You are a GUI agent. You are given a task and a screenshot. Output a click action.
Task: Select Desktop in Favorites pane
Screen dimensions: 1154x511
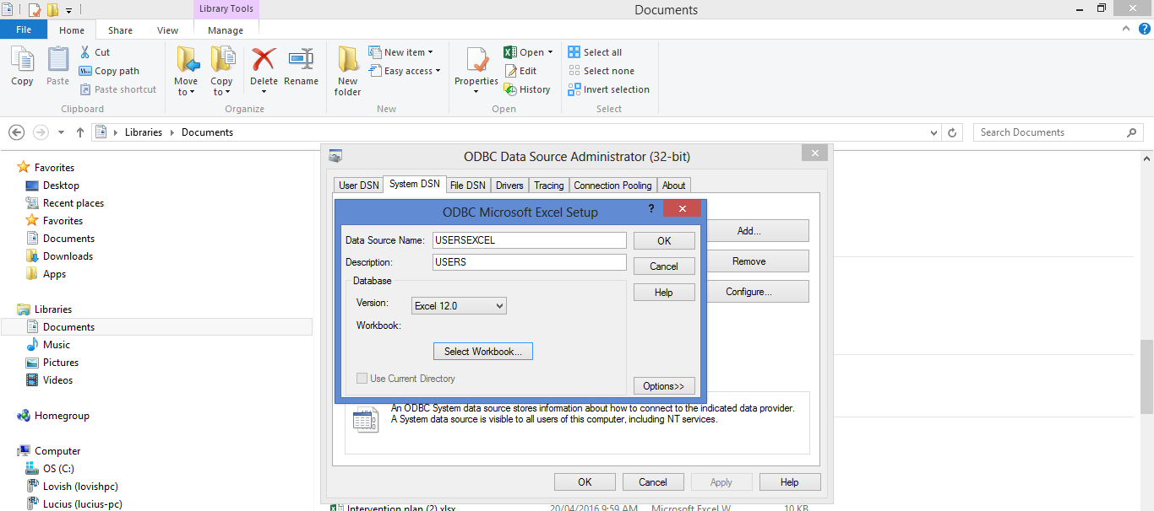(61, 186)
